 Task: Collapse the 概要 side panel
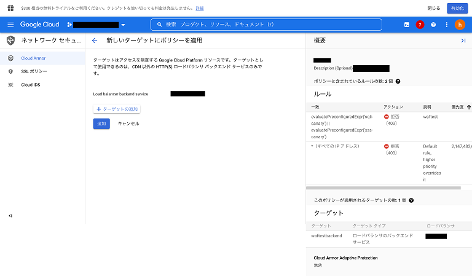click(463, 41)
